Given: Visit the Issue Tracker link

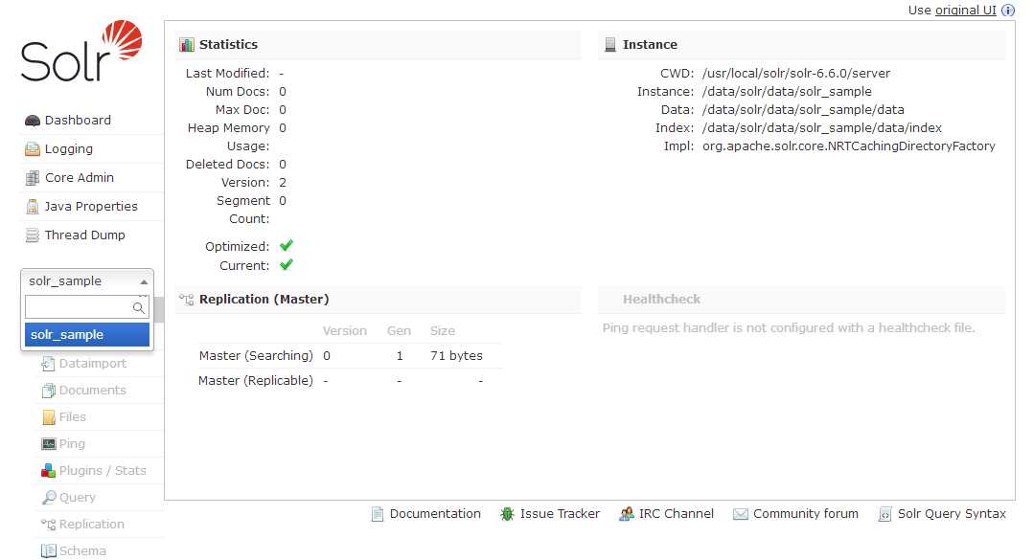Looking at the screenshot, I should click(x=560, y=514).
